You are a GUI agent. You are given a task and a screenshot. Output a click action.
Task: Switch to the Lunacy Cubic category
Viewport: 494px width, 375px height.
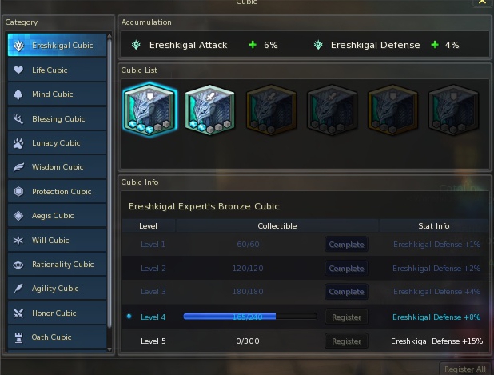[57, 143]
